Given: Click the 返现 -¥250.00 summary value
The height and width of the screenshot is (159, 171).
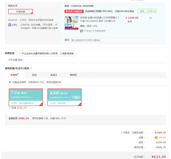Looking at the screenshot, I should (x=160, y=143).
